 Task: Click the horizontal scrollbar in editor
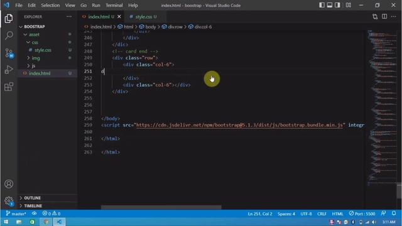[161, 207]
